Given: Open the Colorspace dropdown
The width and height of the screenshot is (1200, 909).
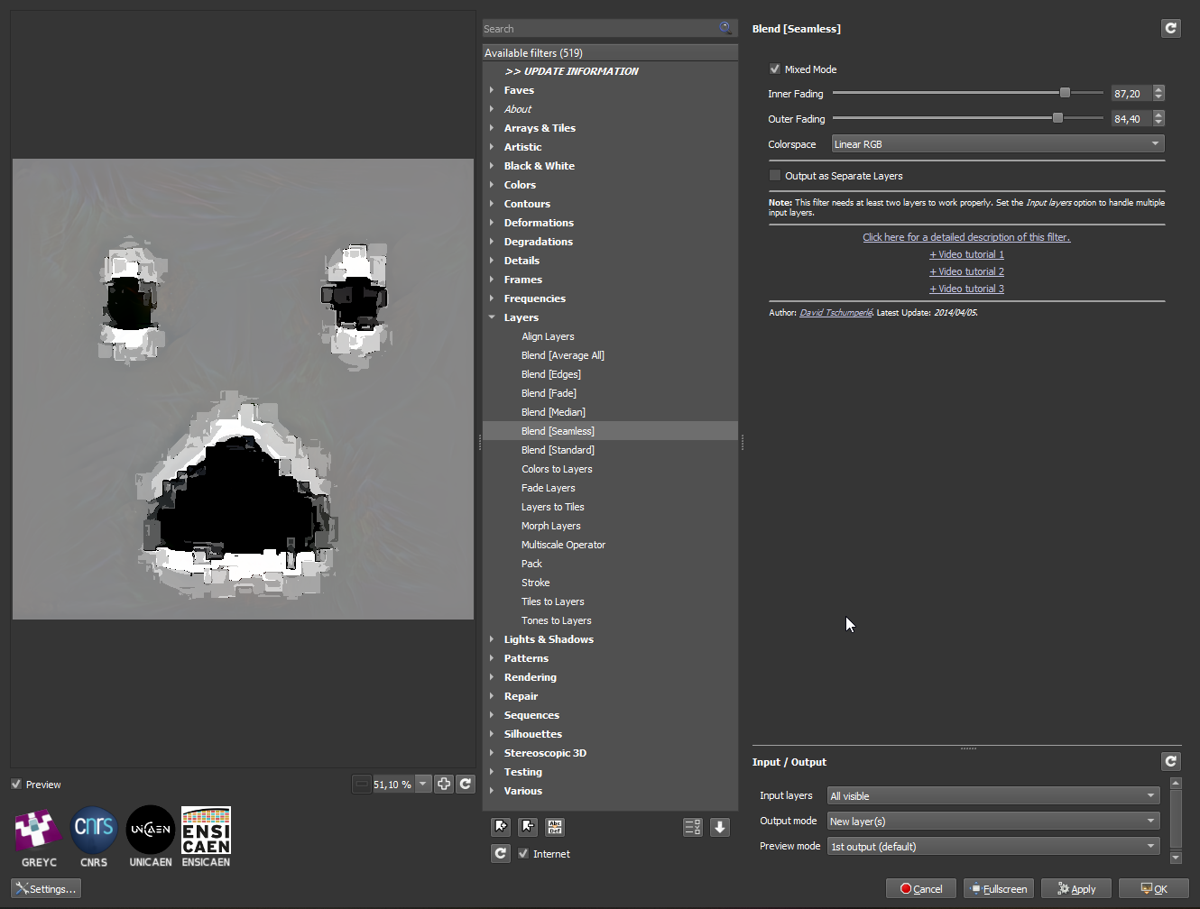Looking at the screenshot, I should (x=998, y=144).
